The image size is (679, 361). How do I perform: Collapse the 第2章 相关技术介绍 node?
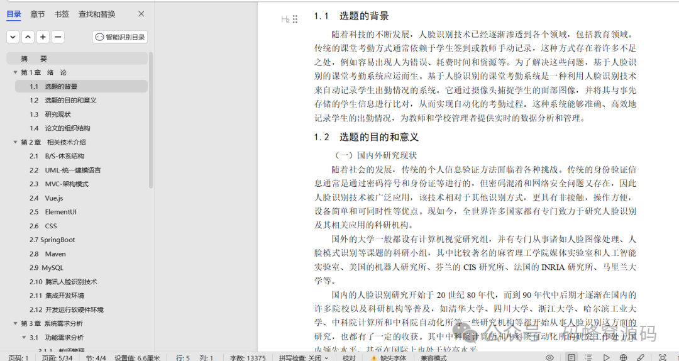16,142
